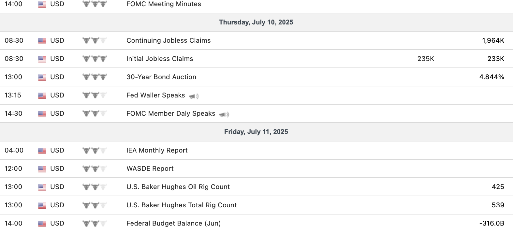Open U.S. Baker Hughes Oil Rig Count
This screenshot has height=236, width=513.
178,187
